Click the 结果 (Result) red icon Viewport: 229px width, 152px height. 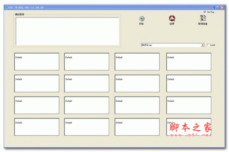click(172, 18)
